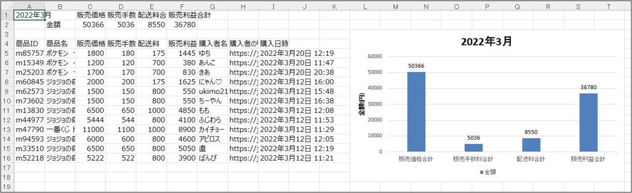Screen dimensions: 632x193
Task: Select cell A1 containing 2022年3月
Action: 30,15
